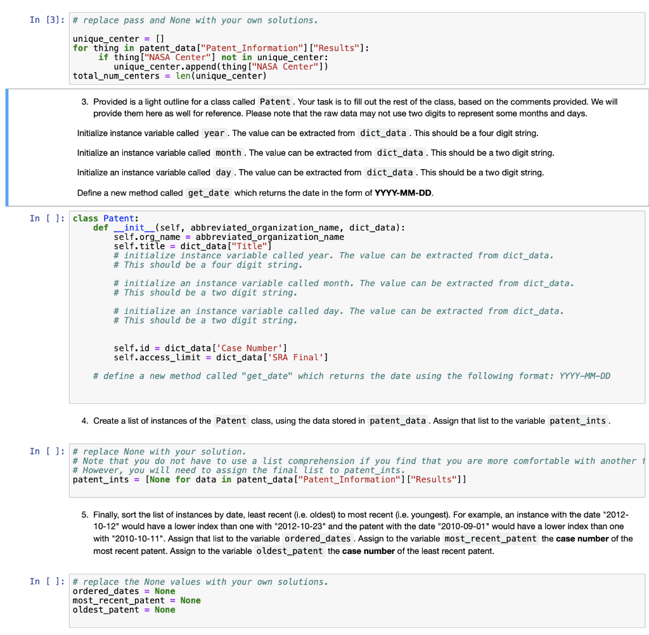Click the 'patent_ints = [None for data in ...' line

269,479
